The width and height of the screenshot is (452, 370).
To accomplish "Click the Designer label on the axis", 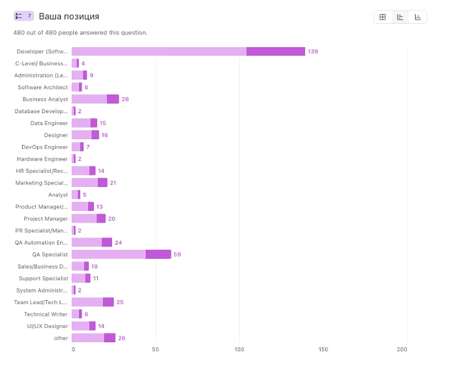I will tap(56, 135).
